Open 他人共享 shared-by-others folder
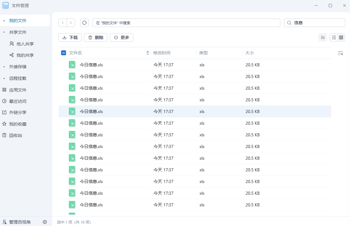350x226 pixels. pyautogui.click(x=22, y=44)
